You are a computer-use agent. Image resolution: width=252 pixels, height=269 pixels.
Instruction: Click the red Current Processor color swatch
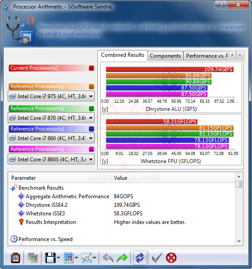click(92, 68)
